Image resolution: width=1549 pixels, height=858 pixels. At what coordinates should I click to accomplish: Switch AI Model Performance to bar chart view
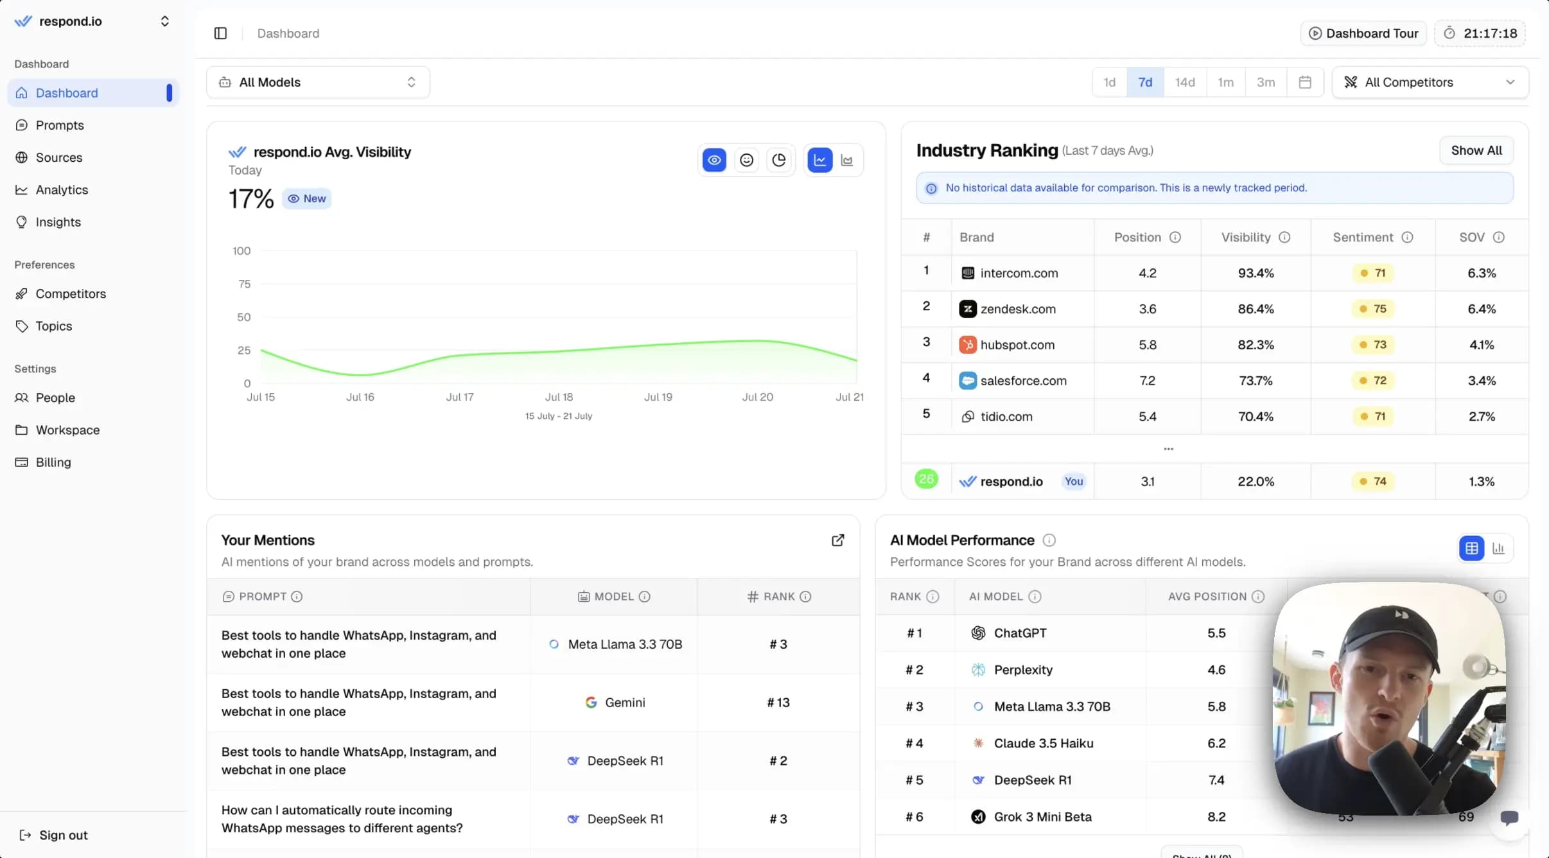1499,548
